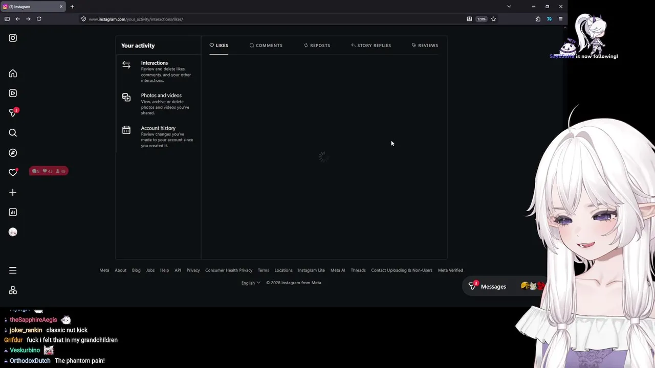
Task: Open the Jobs footer link
Action: point(150,270)
